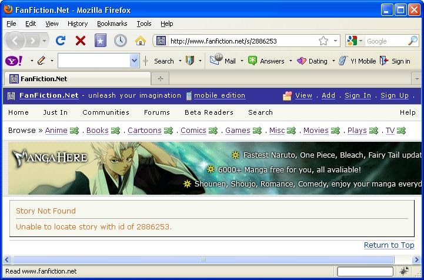Open Yahoo Mail envelope icon
424x280 pixels.
(x=216, y=60)
